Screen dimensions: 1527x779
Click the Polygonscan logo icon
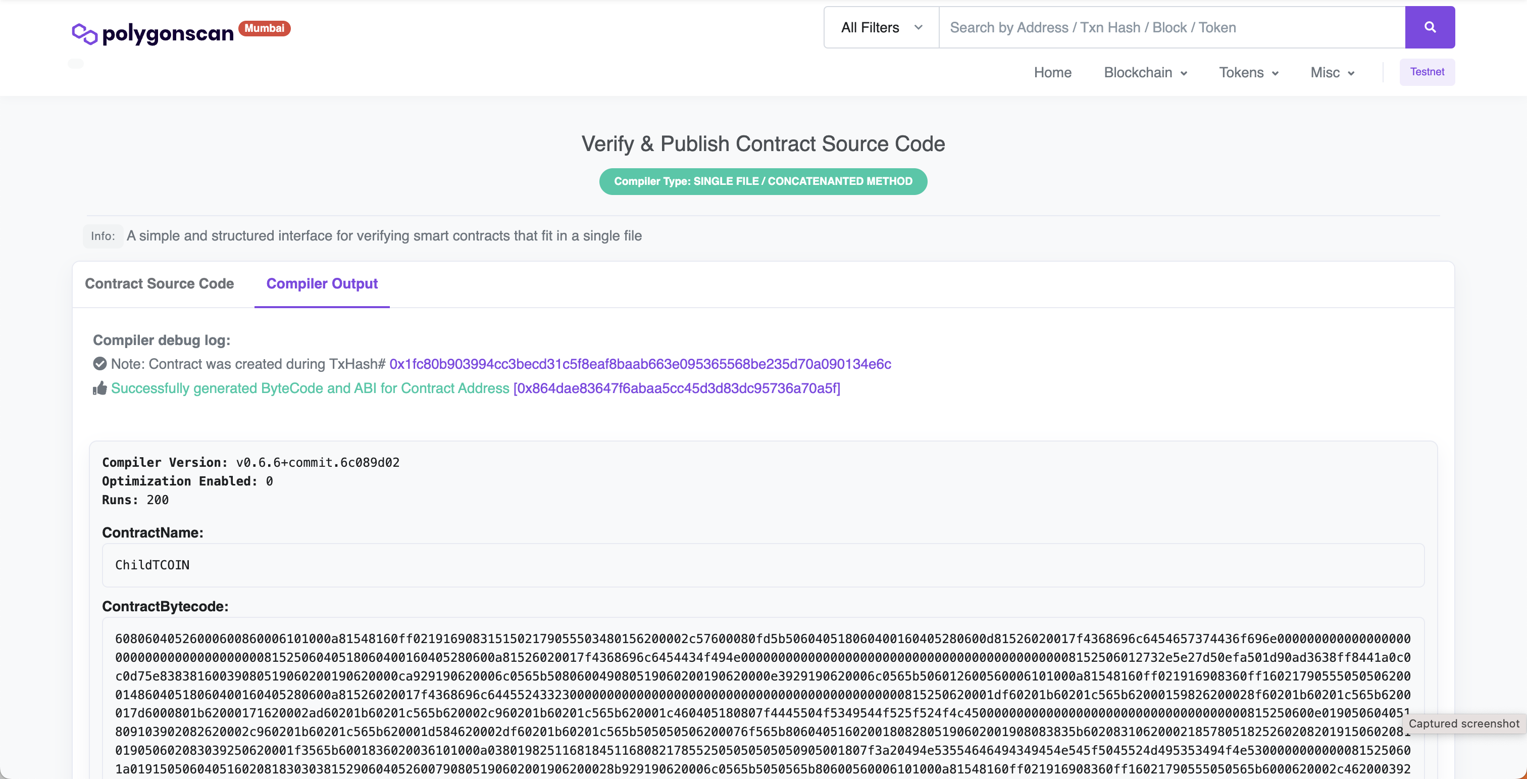pos(85,34)
